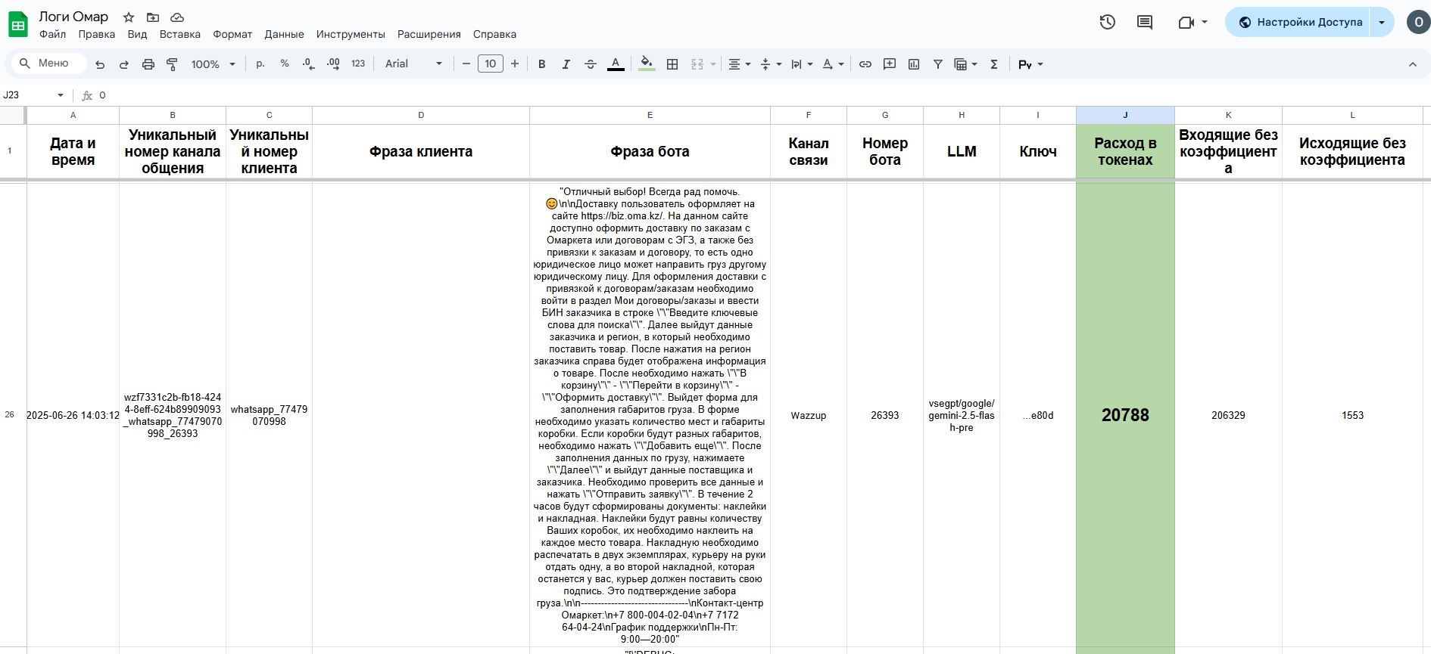Viewport: 1431px width, 654px height.
Task: Open horizontal align dropdown
Action: tap(739, 64)
